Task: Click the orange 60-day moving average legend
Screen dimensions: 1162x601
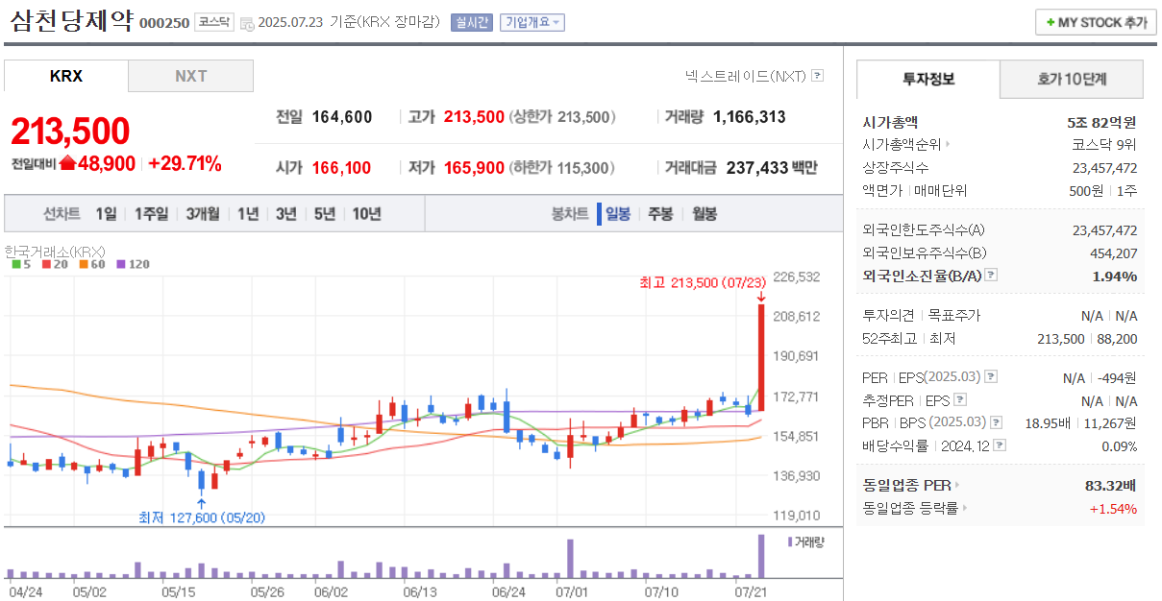Action: pyautogui.click(x=92, y=264)
